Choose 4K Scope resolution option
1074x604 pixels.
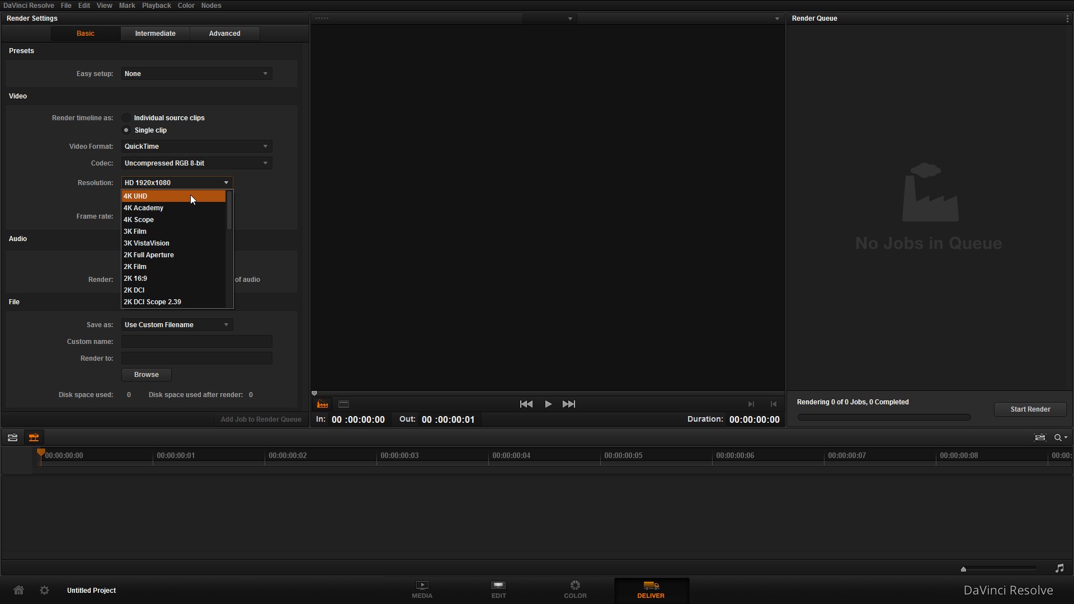pos(173,220)
